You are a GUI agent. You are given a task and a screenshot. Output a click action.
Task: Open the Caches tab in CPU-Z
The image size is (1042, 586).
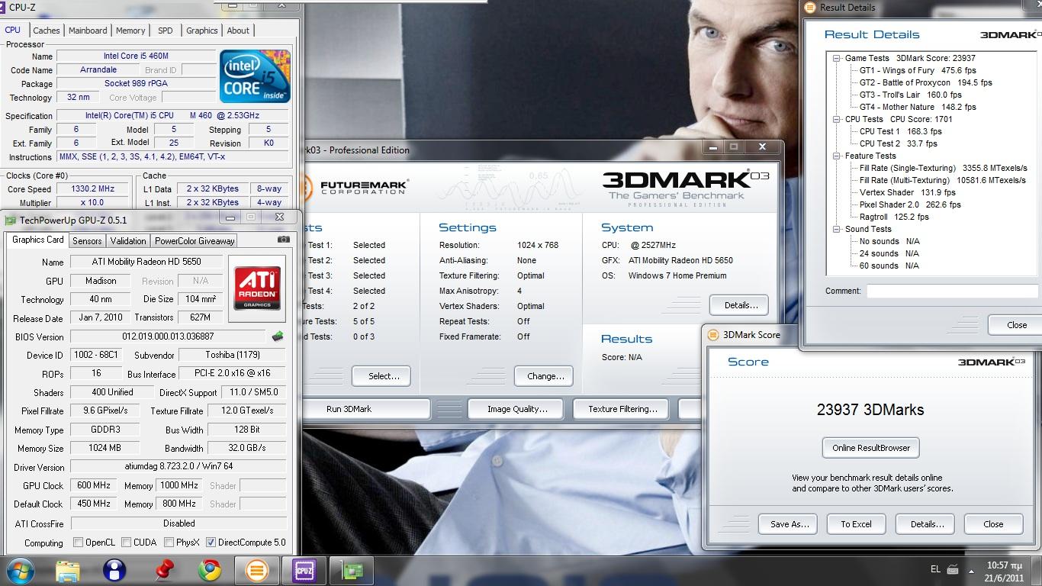coord(47,31)
